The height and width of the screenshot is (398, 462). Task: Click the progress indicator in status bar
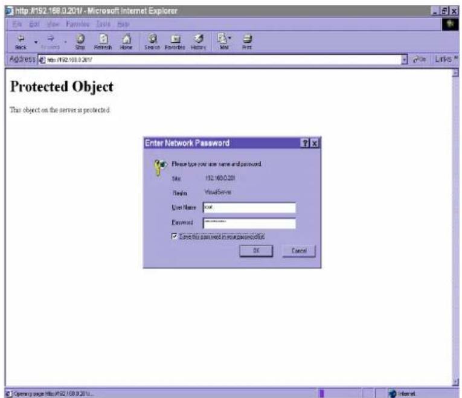pos(322,393)
